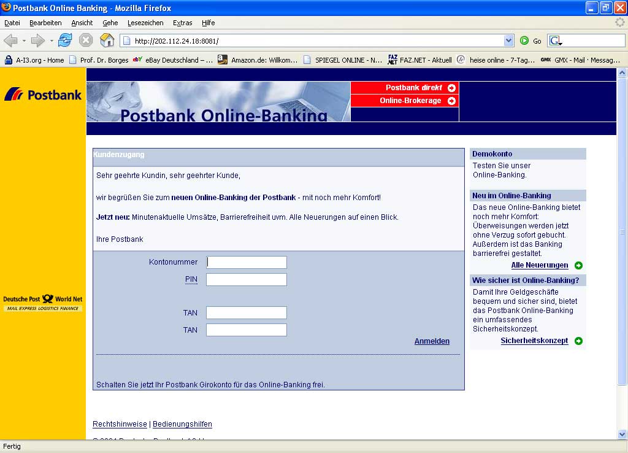
Task: Click the Stop loading icon
Action: tap(86, 40)
